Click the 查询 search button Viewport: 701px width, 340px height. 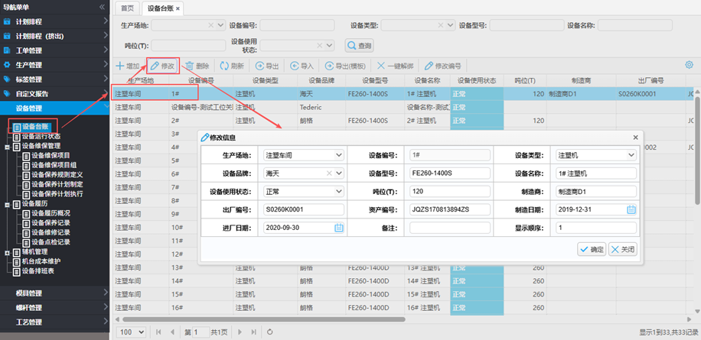pyautogui.click(x=359, y=46)
